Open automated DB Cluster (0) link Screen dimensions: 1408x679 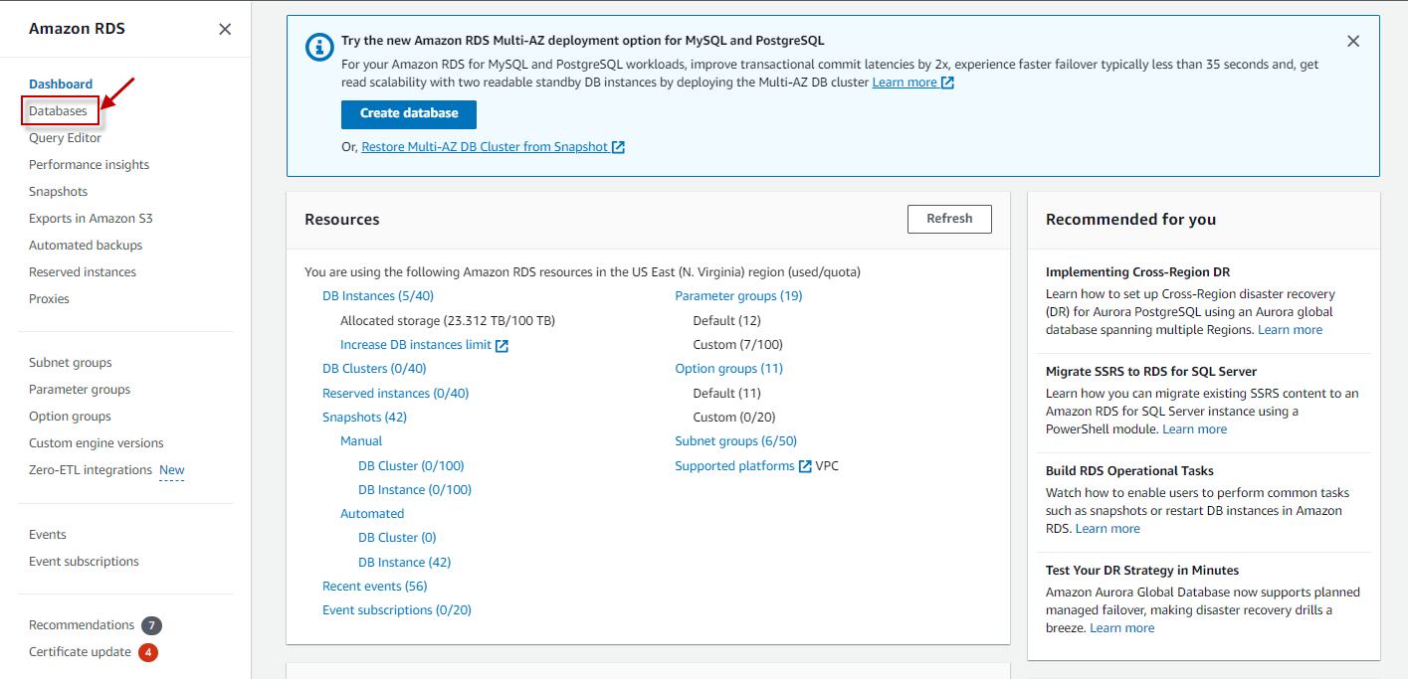[397, 538]
